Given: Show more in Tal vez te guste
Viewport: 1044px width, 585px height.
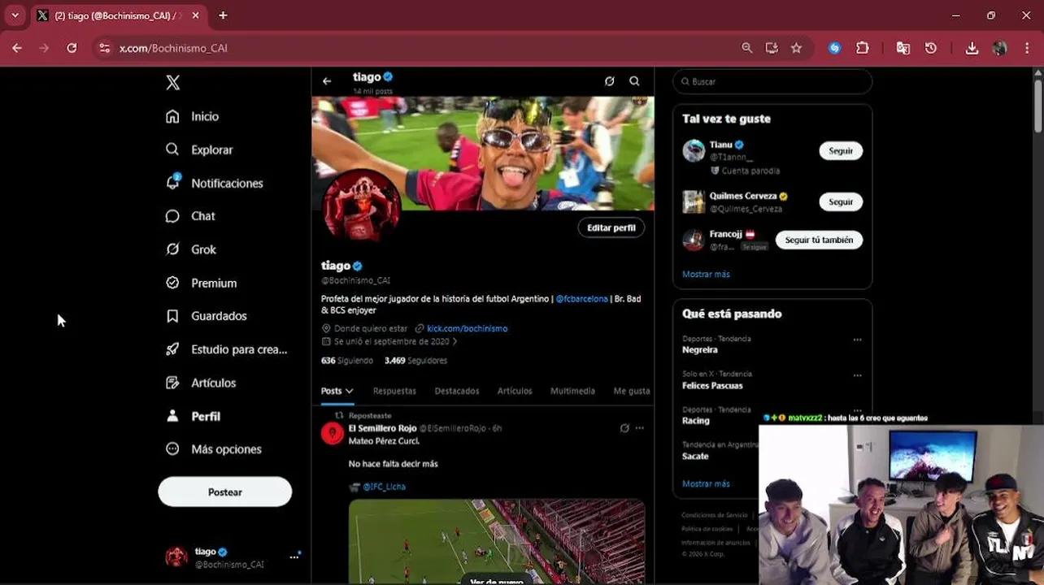Looking at the screenshot, I should [706, 275].
